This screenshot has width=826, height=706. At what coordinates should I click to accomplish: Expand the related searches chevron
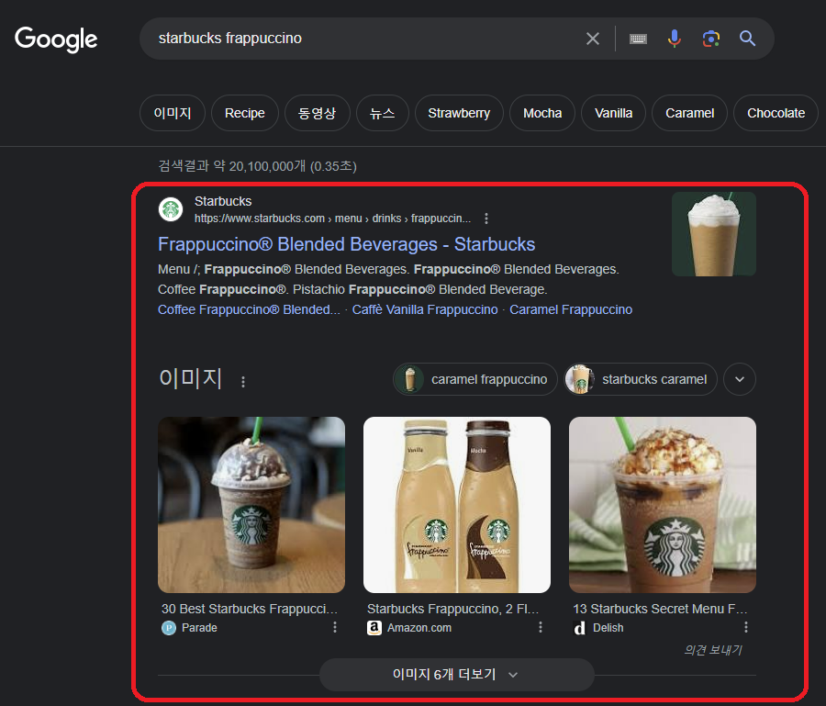pos(739,378)
